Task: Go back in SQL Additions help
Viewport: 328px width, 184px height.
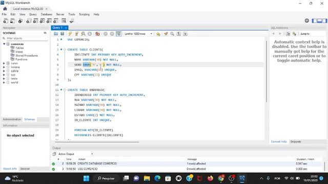Action: pos(273,34)
